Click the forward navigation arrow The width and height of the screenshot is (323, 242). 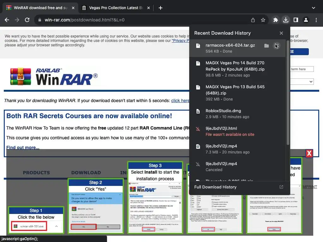click(x=17, y=20)
